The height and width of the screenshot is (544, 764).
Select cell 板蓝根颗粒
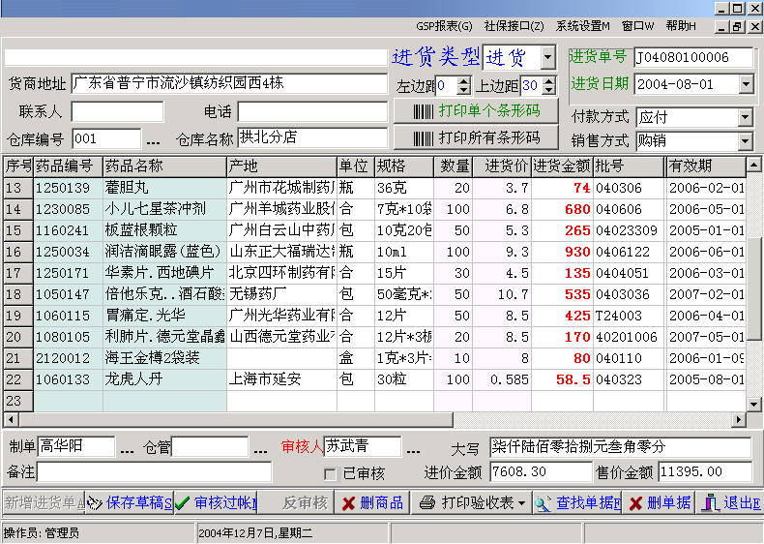pyautogui.click(x=164, y=230)
